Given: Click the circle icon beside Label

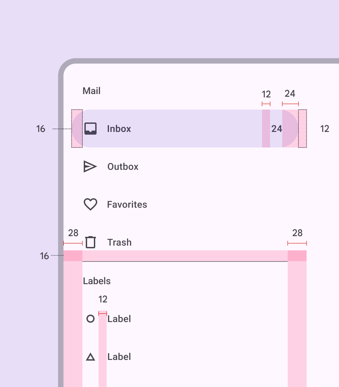Looking at the screenshot, I should [90, 319].
